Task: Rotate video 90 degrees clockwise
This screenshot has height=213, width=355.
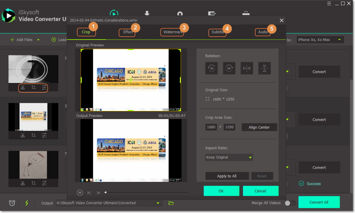Action: (x=229, y=68)
